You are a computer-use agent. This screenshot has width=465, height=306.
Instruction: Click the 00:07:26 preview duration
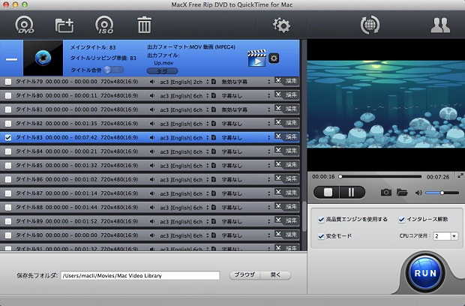coord(438,177)
